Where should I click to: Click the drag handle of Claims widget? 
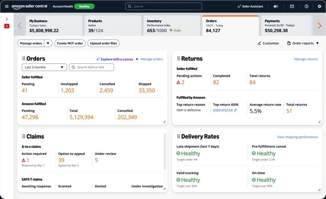tap(24, 136)
